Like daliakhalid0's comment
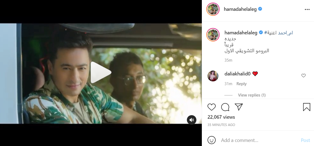The height and width of the screenshot is (146, 314). (x=304, y=76)
